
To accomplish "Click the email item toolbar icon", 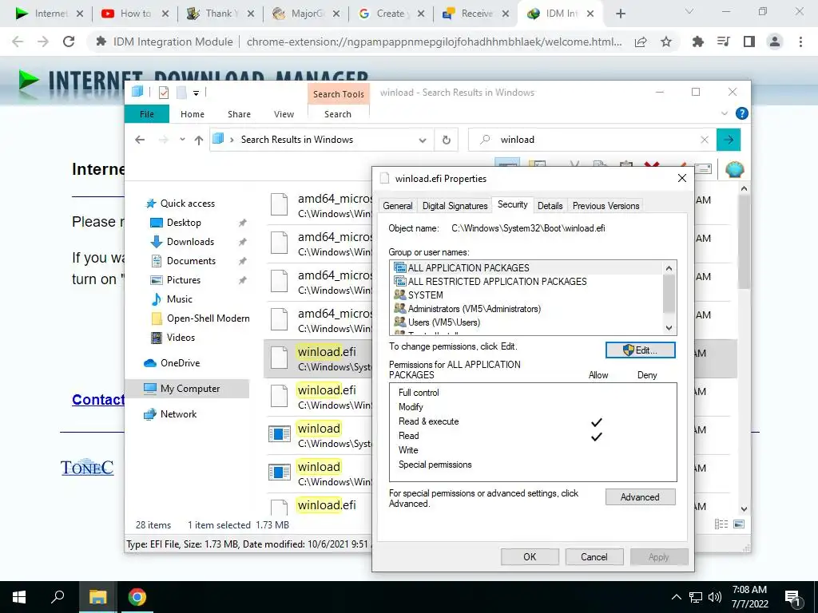I will pos(703,168).
